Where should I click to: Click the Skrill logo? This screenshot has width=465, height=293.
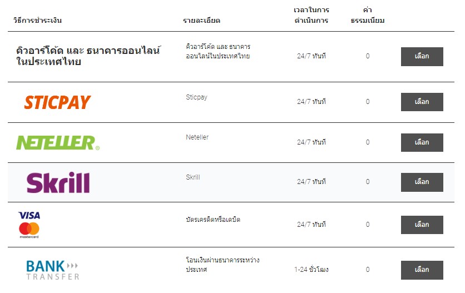pos(58,183)
